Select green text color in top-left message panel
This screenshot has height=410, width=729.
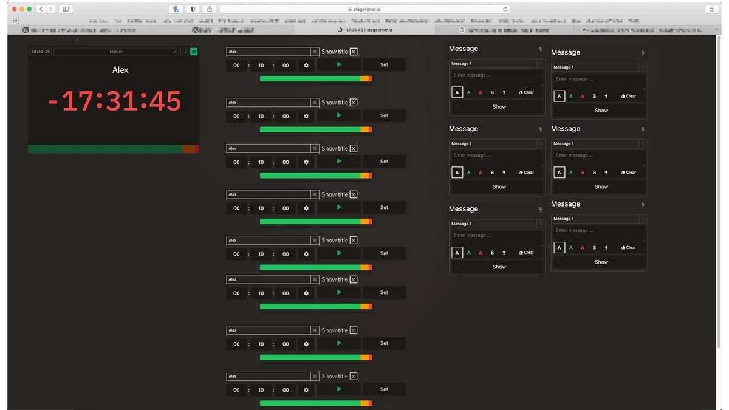click(469, 92)
